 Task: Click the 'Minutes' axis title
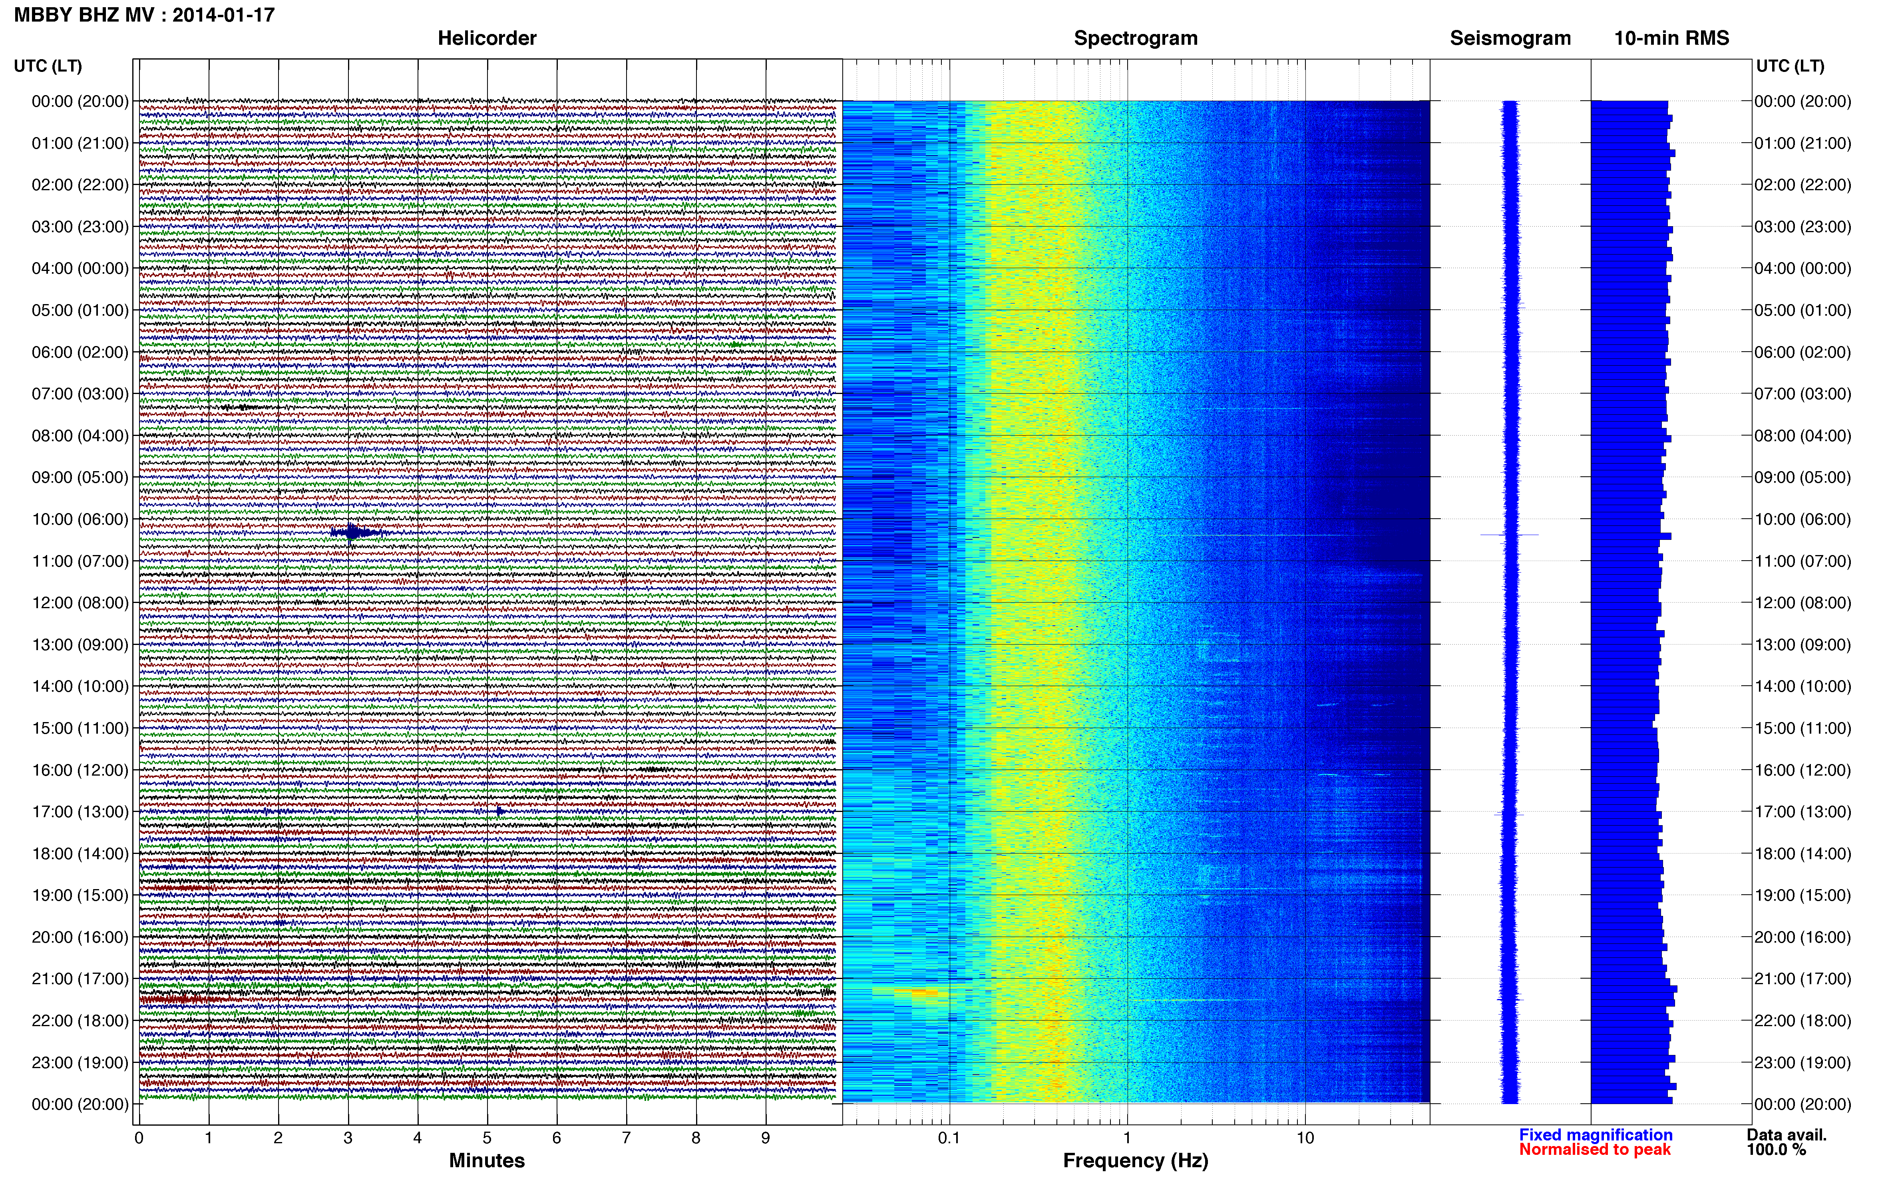(x=487, y=1160)
